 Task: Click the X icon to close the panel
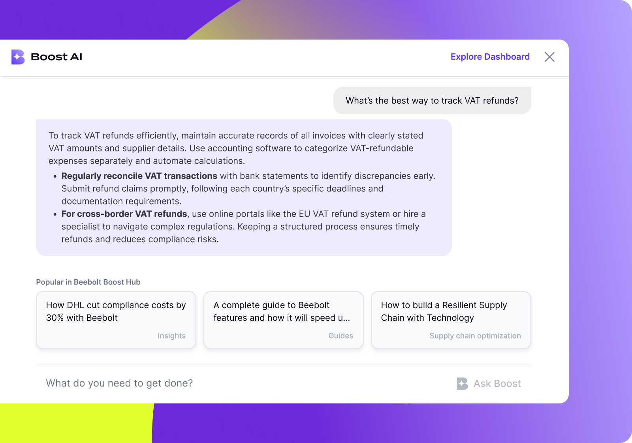tap(549, 57)
